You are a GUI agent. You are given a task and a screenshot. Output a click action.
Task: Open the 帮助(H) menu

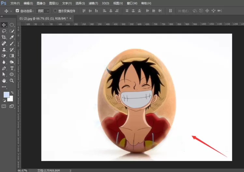click(146, 3)
